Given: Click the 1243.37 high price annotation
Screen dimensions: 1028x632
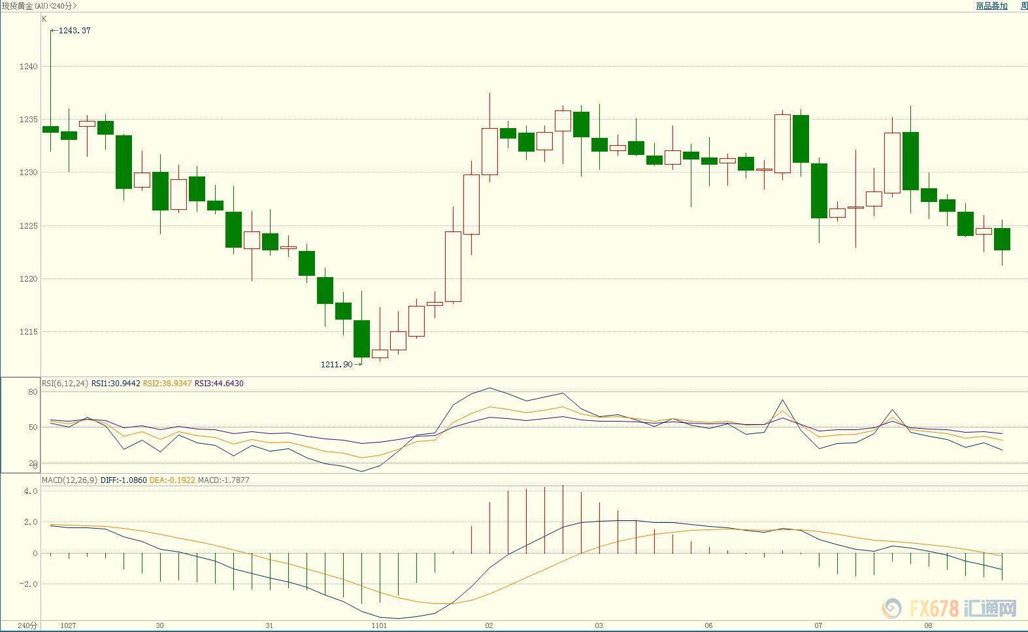Looking at the screenshot, I should click(x=75, y=31).
